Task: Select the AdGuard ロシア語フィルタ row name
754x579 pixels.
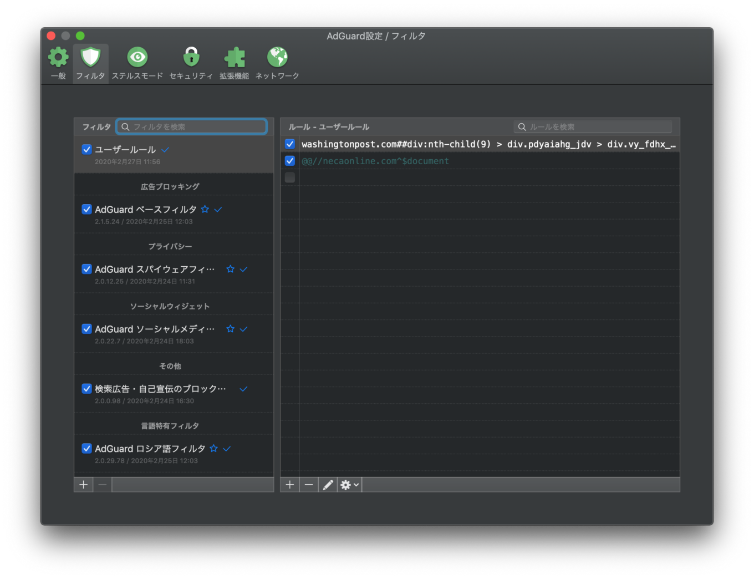Action: coord(150,448)
